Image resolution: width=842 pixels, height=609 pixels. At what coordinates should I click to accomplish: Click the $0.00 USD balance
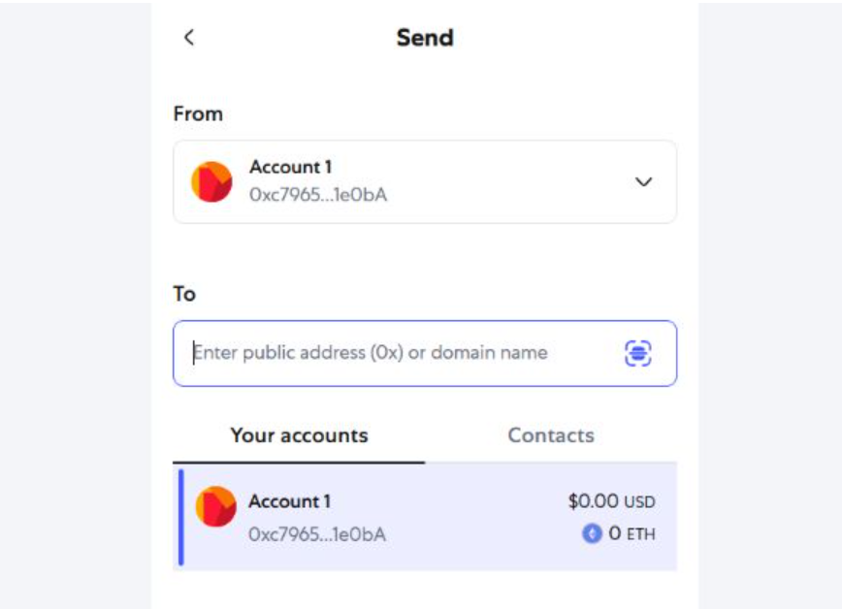coord(611,501)
